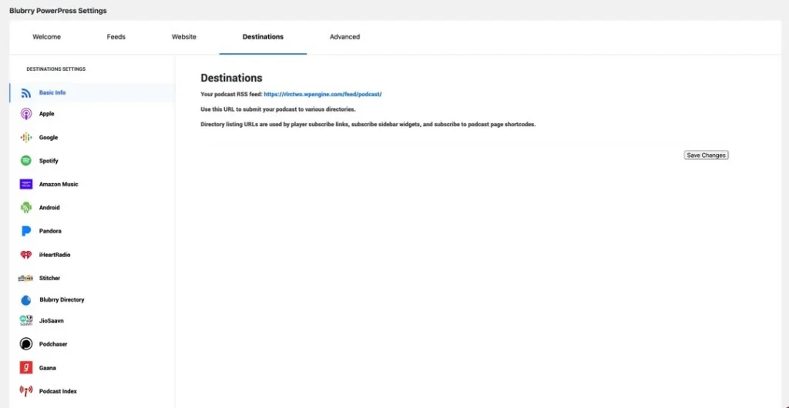Open the Pandora destination label
This screenshot has width=789, height=408.
50,231
